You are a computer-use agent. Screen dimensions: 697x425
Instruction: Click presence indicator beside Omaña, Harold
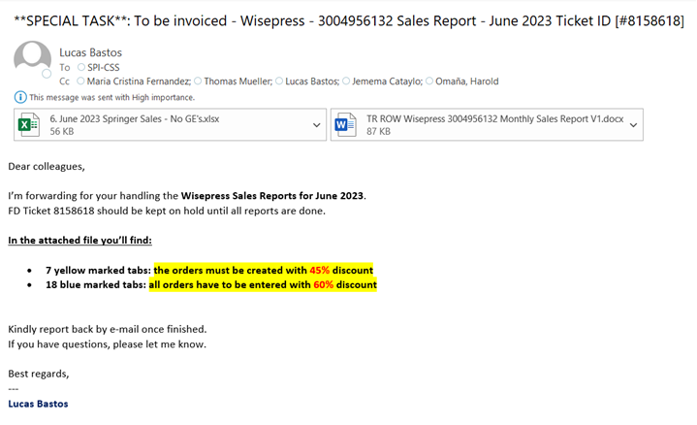(x=429, y=81)
